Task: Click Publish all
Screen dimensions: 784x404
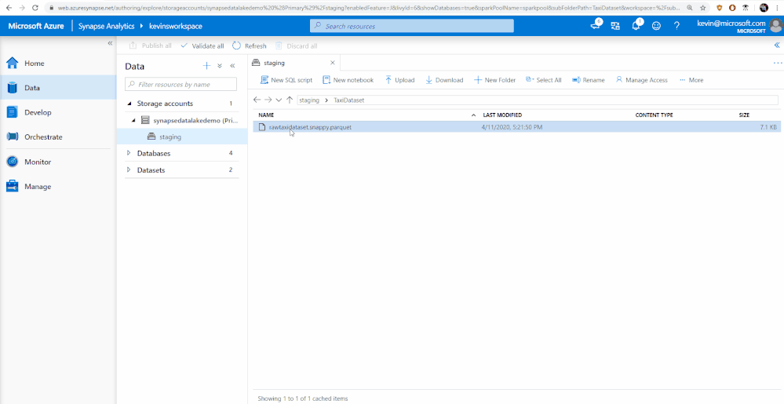Action: point(150,46)
